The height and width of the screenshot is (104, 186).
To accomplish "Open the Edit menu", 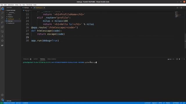I will coord(5,5).
